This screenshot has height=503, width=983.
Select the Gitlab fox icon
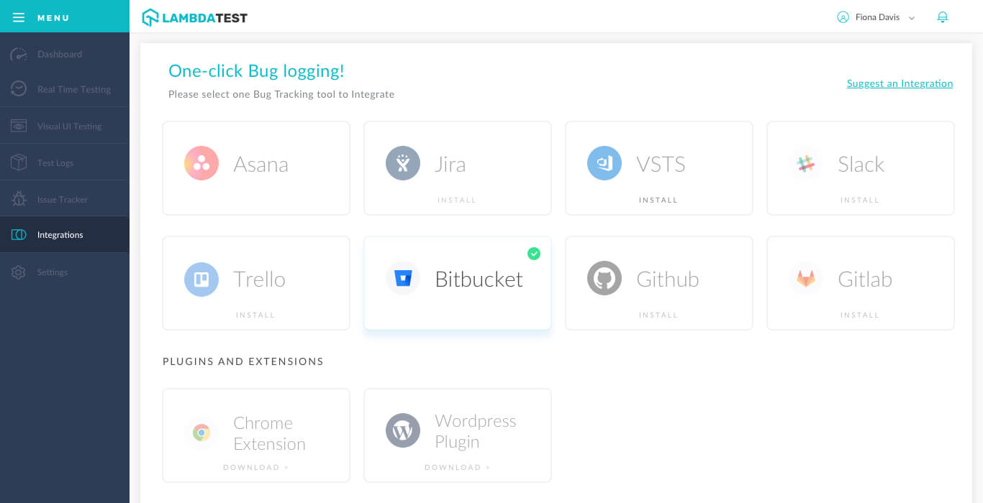click(806, 278)
